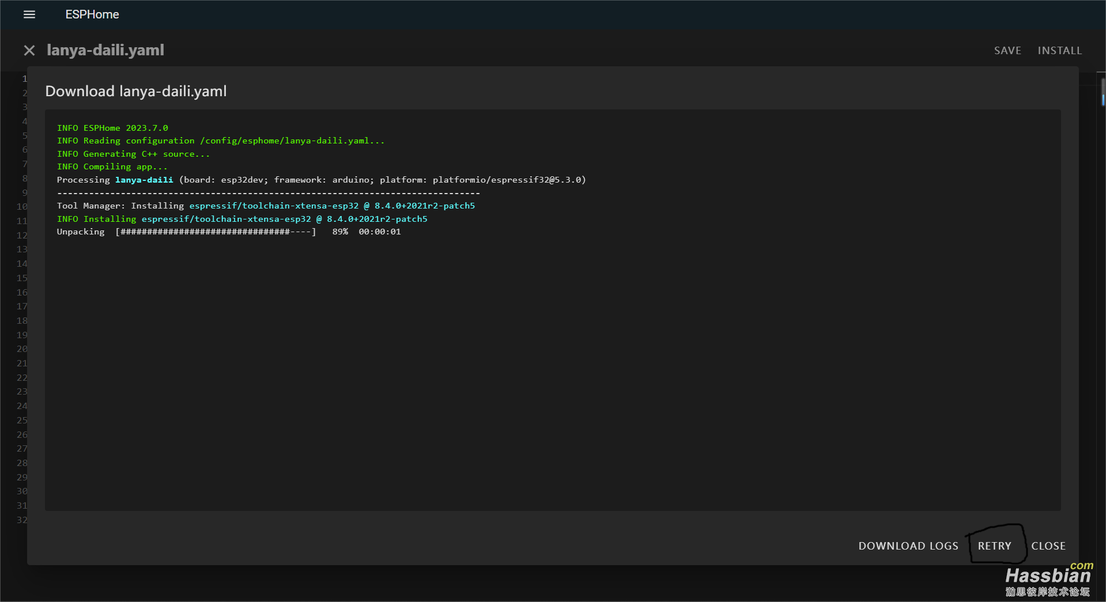Click the ESPHome title in header
This screenshot has height=602, width=1106.
92,14
